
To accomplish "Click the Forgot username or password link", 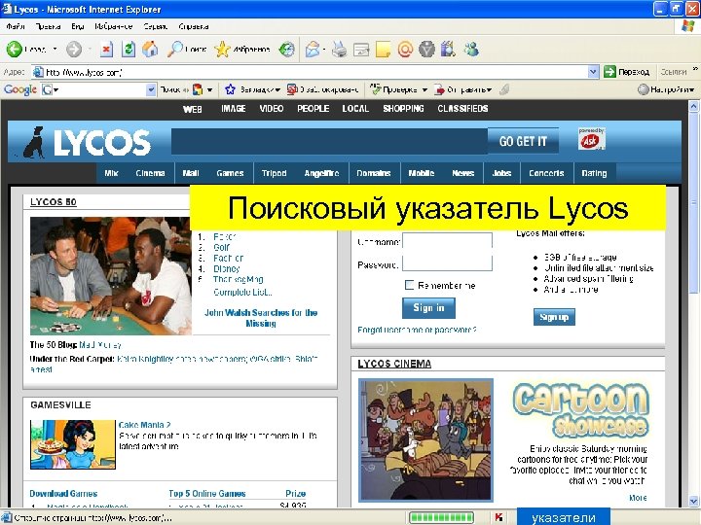I will pyautogui.click(x=417, y=330).
